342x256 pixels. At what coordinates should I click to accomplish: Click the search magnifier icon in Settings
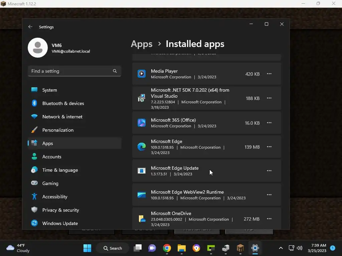[115, 71]
